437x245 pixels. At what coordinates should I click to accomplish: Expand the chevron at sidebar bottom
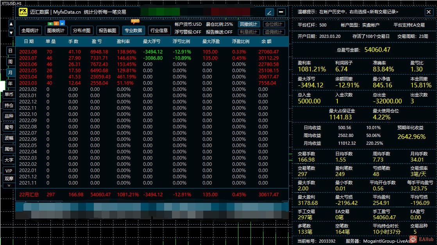coord(9,185)
